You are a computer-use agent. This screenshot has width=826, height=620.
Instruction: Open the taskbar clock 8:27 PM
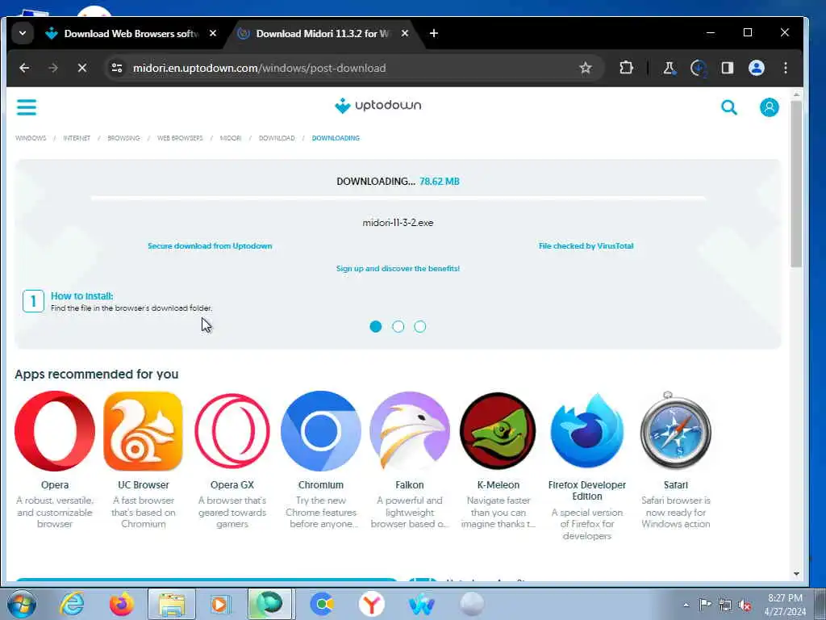pos(785,605)
